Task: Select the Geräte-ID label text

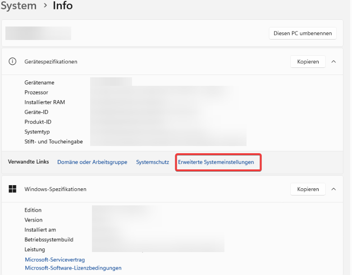Action: click(x=37, y=112)
